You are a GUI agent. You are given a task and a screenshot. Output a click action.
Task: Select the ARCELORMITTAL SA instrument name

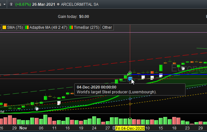(x=80, y=4)
